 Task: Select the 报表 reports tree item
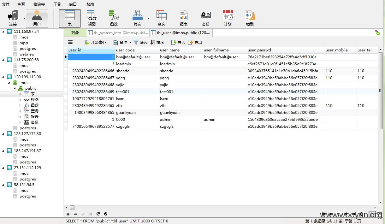click(34, 117)
